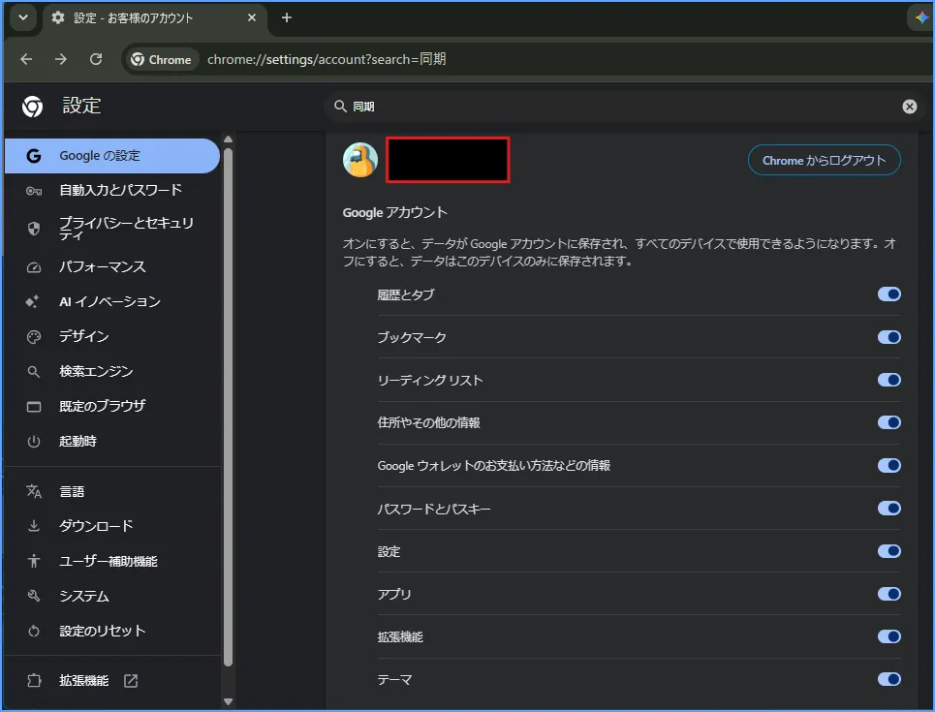Click sidebar scrollbar up arrow

pyautogui.click(x=228, y=139)
